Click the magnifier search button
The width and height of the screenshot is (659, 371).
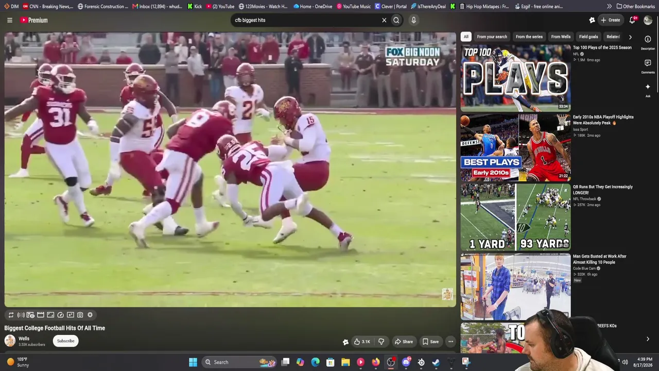pos(396,20)
